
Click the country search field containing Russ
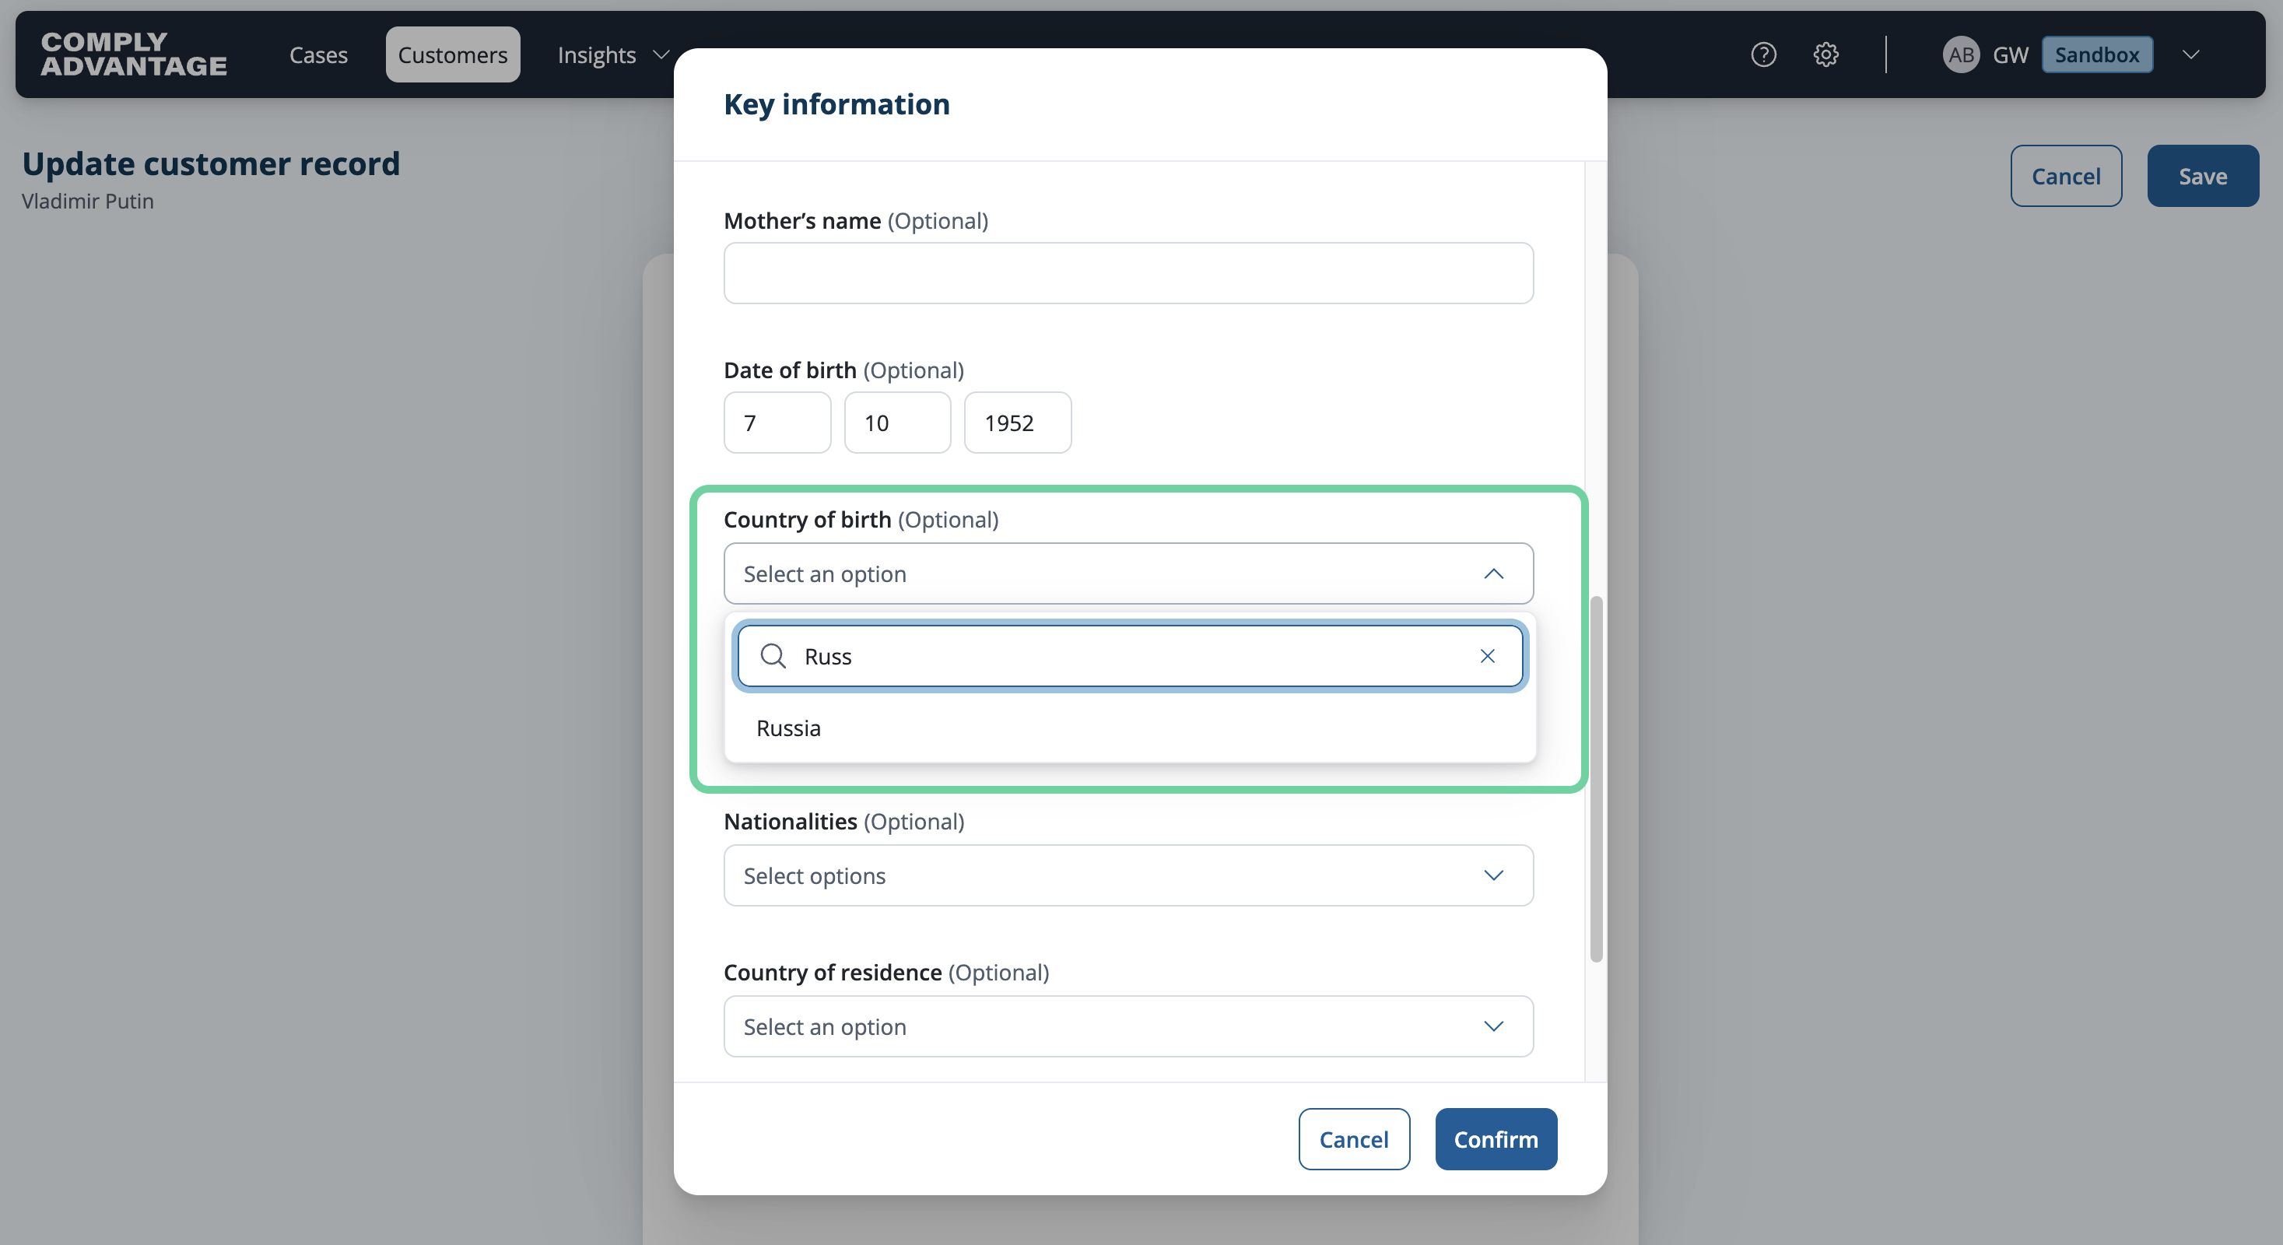click(x=1130, y=656)
